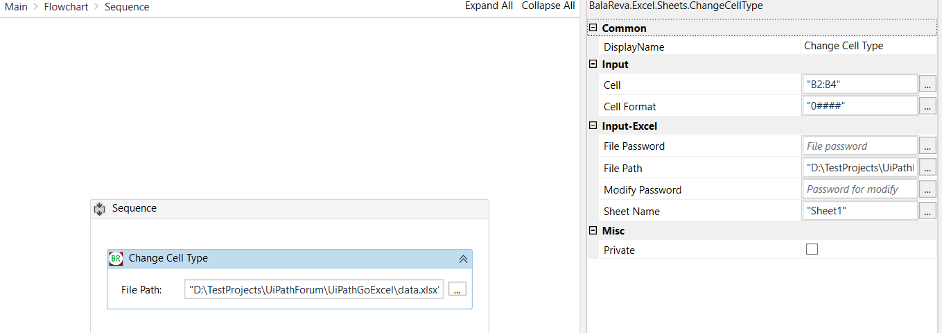Open expression editor for File Path property
942x333 pixels.
point(927,168)
